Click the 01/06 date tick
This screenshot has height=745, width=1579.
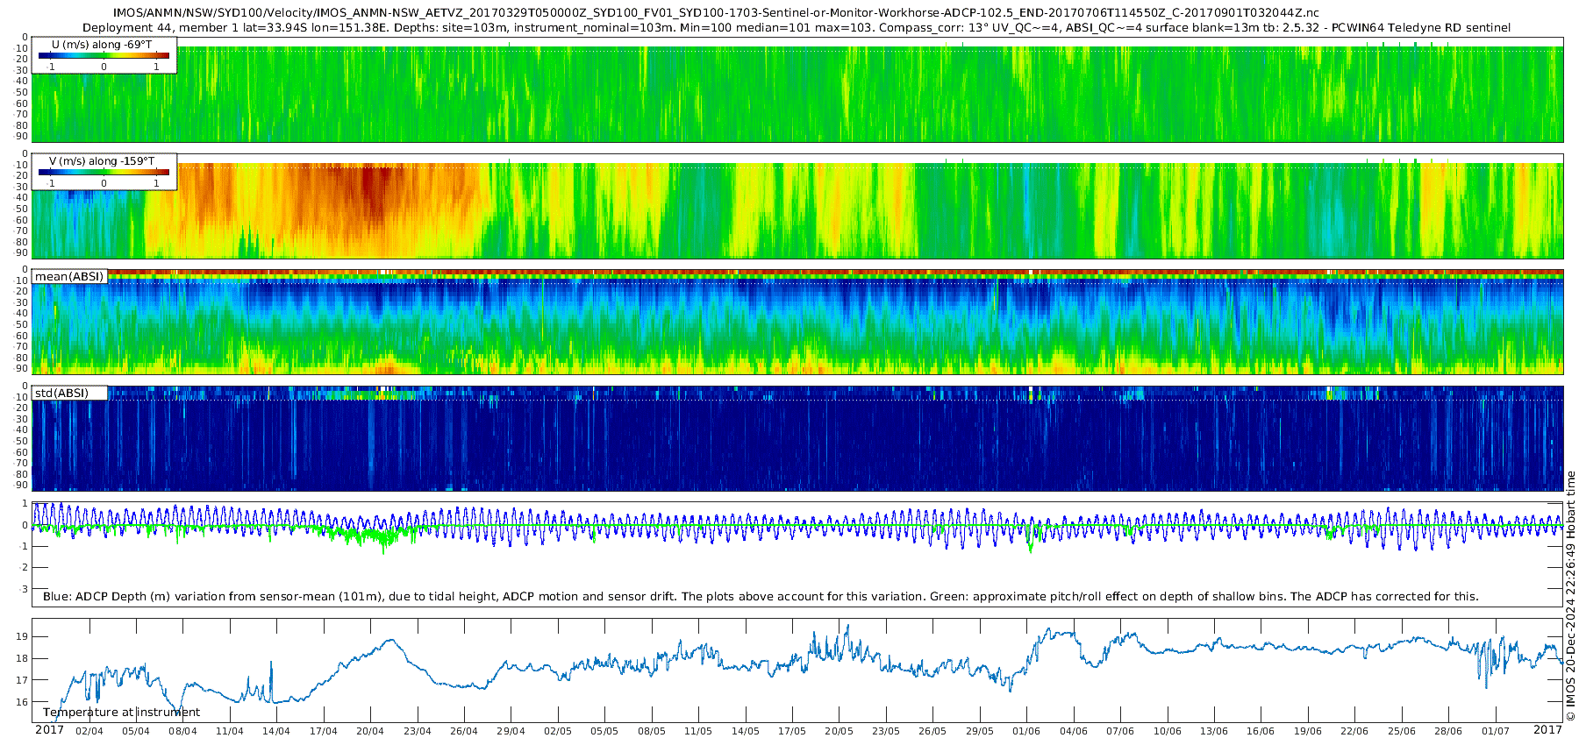(1026, 731)
